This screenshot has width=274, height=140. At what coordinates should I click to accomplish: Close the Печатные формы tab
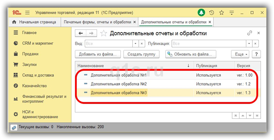coord(135,22)
